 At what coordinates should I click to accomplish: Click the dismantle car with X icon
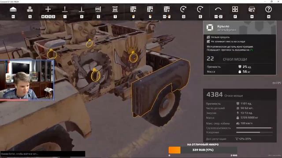point(252,9)
